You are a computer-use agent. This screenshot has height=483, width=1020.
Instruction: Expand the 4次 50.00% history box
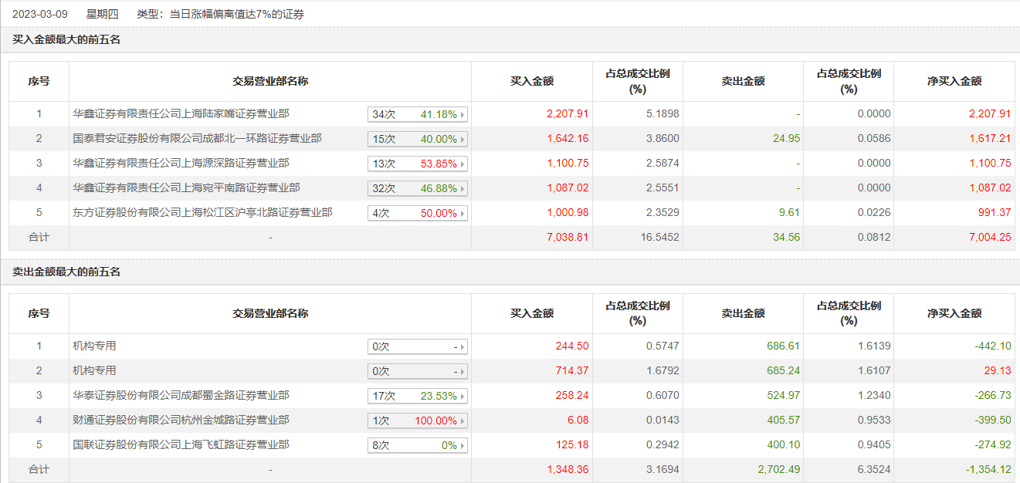coord(418,214)
